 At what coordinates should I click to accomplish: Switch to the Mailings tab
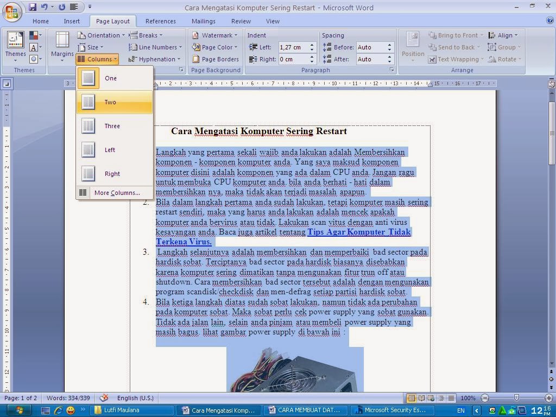203,21
